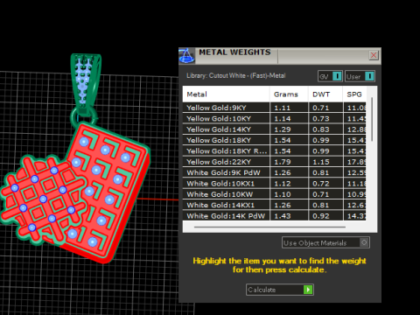Image resolution: width=420 pixels, height=315 pixels.
Task: Select the Yellow Gold:18KY row
Action: [274, 140]
